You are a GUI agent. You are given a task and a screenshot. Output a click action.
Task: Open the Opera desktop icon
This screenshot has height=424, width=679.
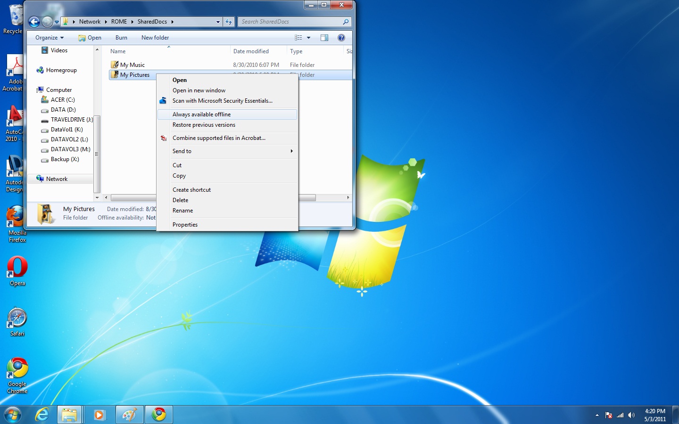tap(17, 271)
